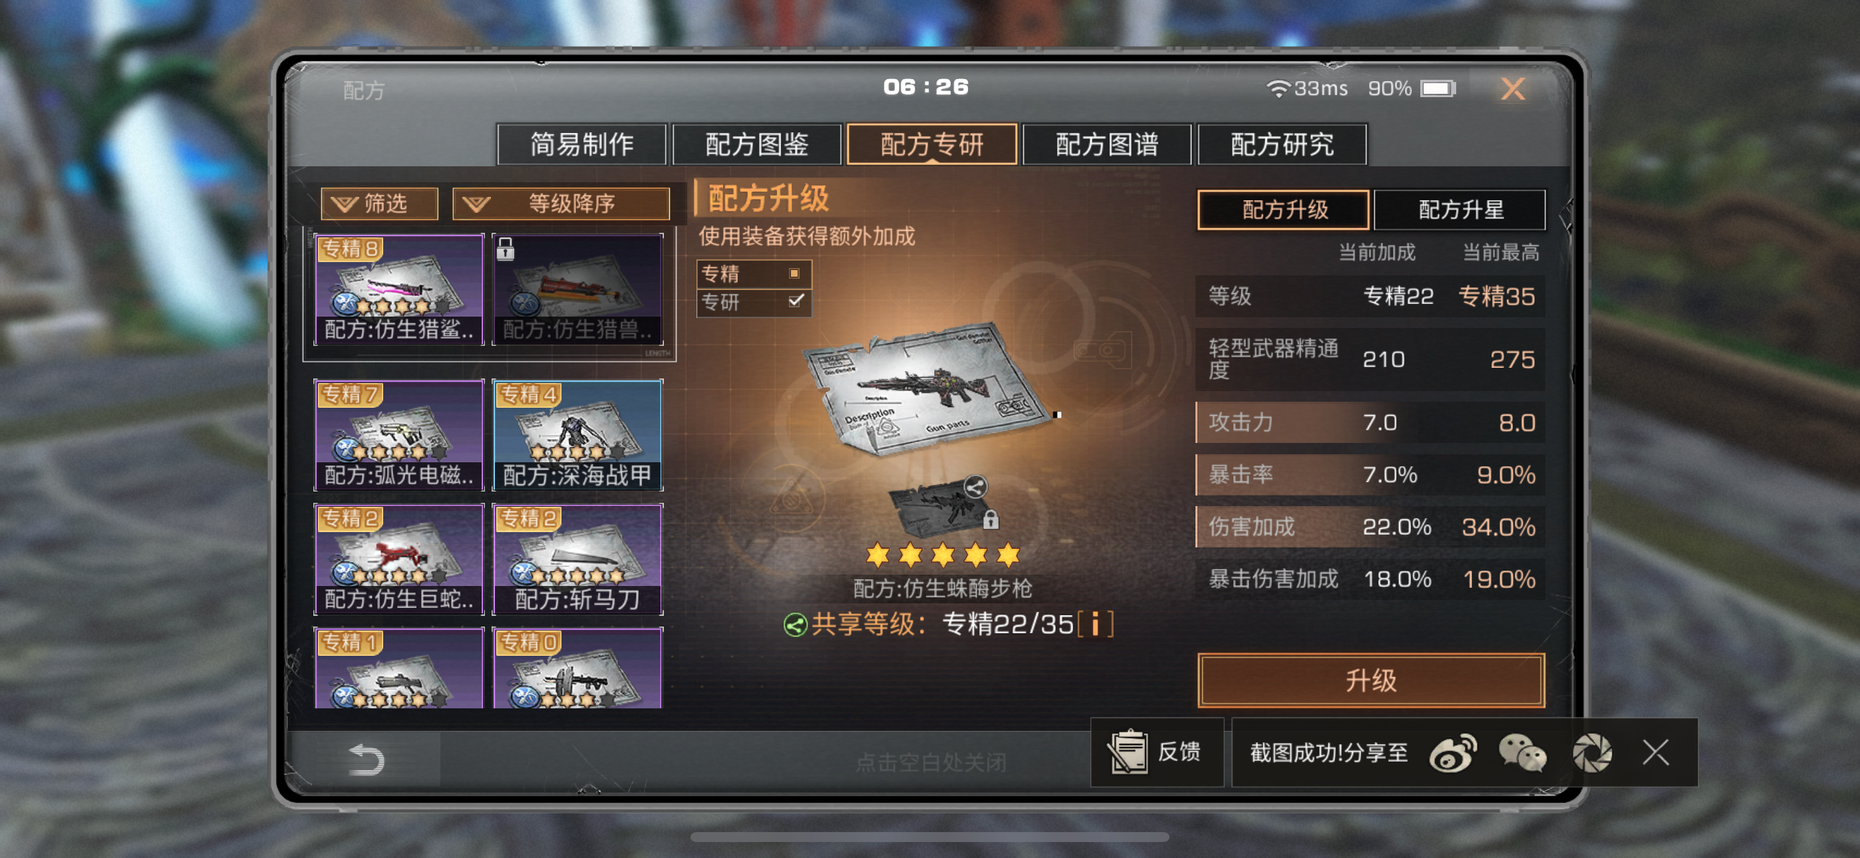The image size is (1860, 858).
Task: Select the 配方:深海战甲 recipe thumbnail
Action: (x=577, y=436)
